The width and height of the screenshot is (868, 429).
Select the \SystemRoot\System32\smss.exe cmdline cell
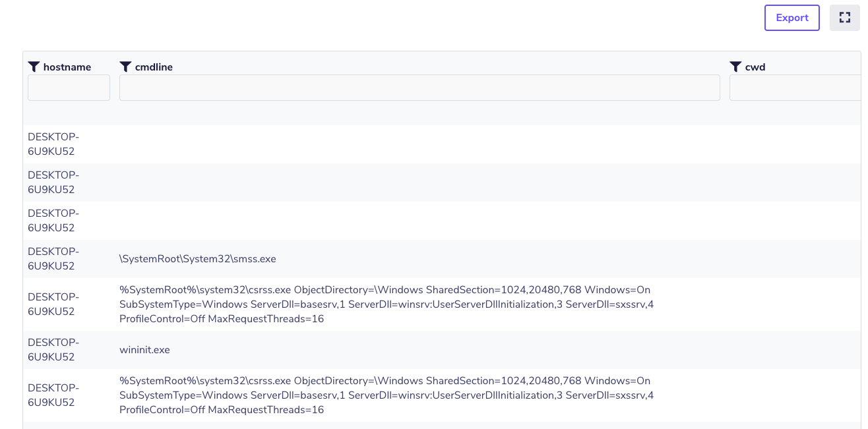198,259
